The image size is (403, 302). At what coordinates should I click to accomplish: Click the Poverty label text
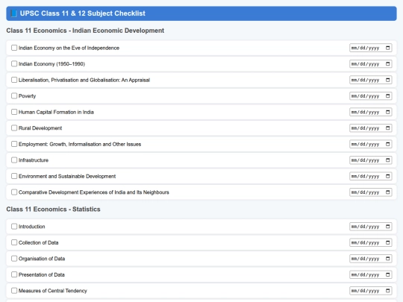click(28, 96)
